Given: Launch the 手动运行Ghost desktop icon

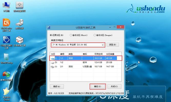Looking at the screenshot, I should click(x=6, y=94).
